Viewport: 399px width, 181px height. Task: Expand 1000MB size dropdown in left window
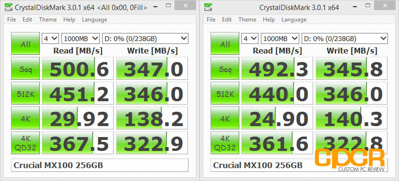81,39
